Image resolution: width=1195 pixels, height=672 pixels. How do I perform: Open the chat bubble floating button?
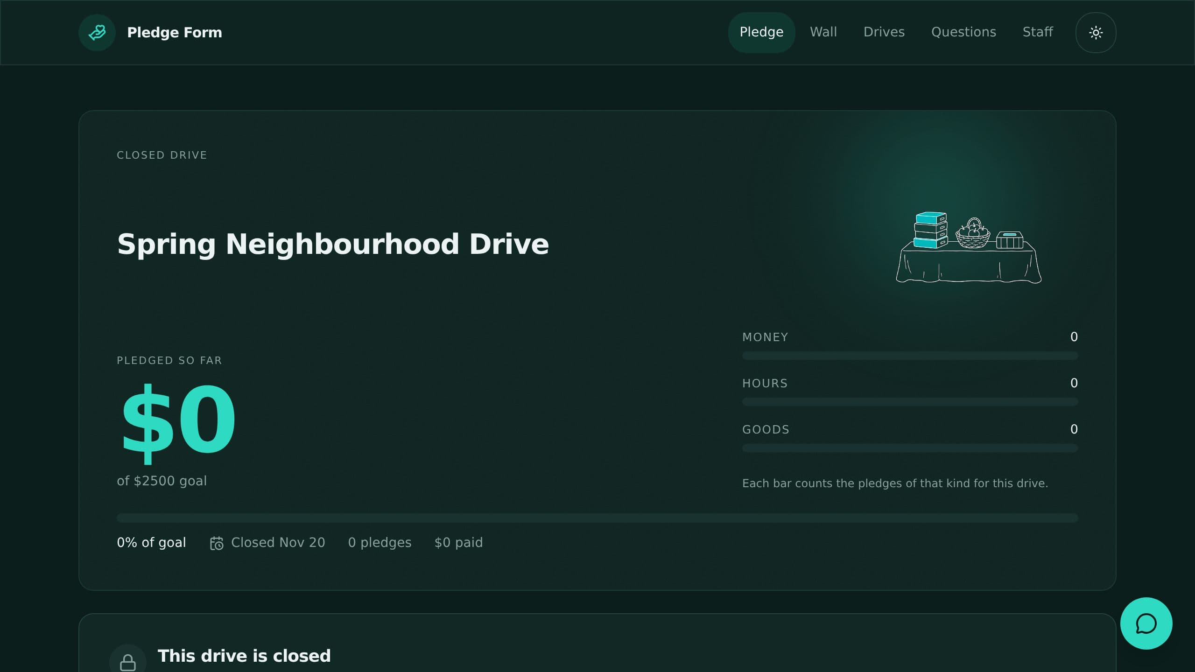tap(1146, 623)
